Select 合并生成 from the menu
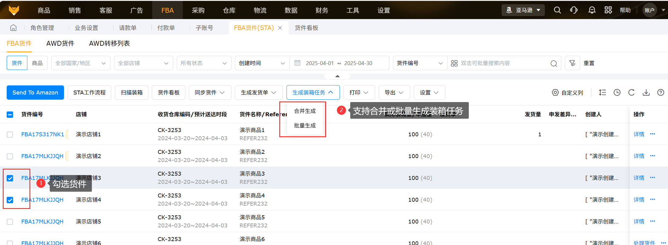Screen dimensions: 668x245 click(x=305, y=111)
